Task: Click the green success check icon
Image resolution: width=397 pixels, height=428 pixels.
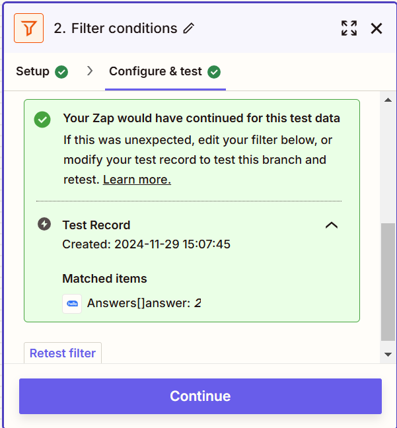Action: [x=43, y=120]
